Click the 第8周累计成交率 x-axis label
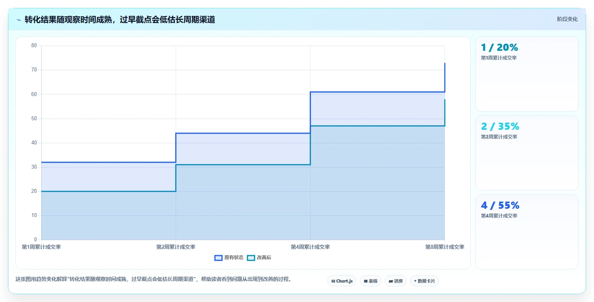Viewport: 594px width, 302px height. tap(445, 247)
